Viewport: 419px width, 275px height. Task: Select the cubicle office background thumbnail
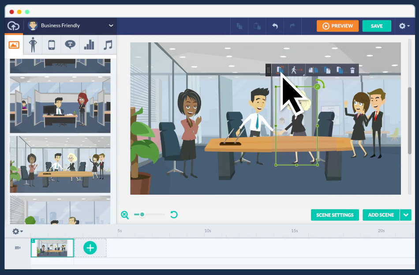(x=60, y=105)
